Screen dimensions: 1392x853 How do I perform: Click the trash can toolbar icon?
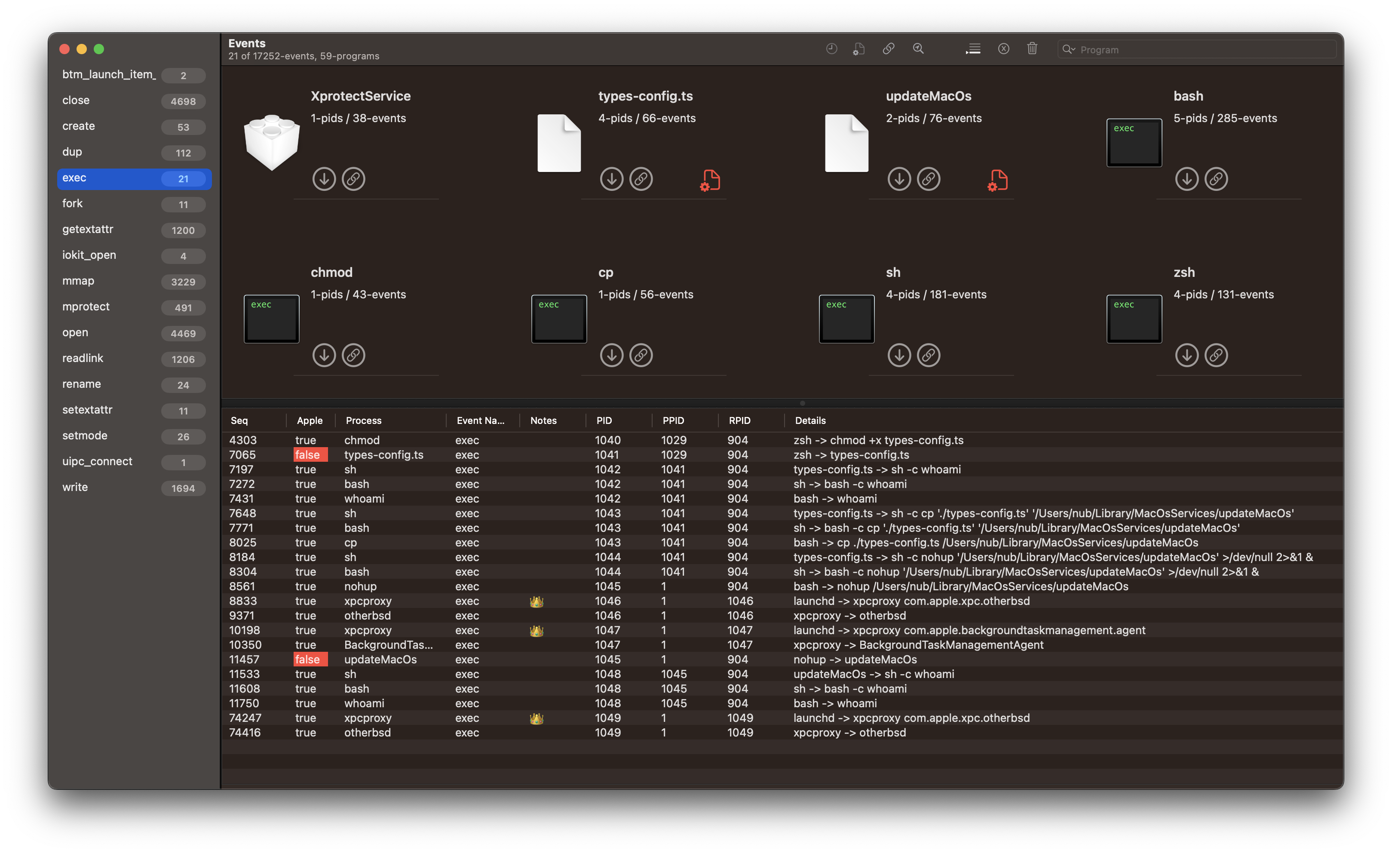pyautogui.click(x=1032, y=49)
